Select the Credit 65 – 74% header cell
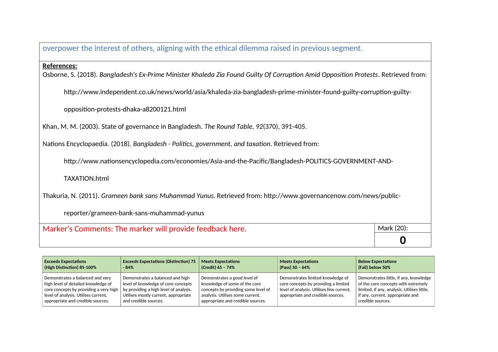 (x=238, y=264)
